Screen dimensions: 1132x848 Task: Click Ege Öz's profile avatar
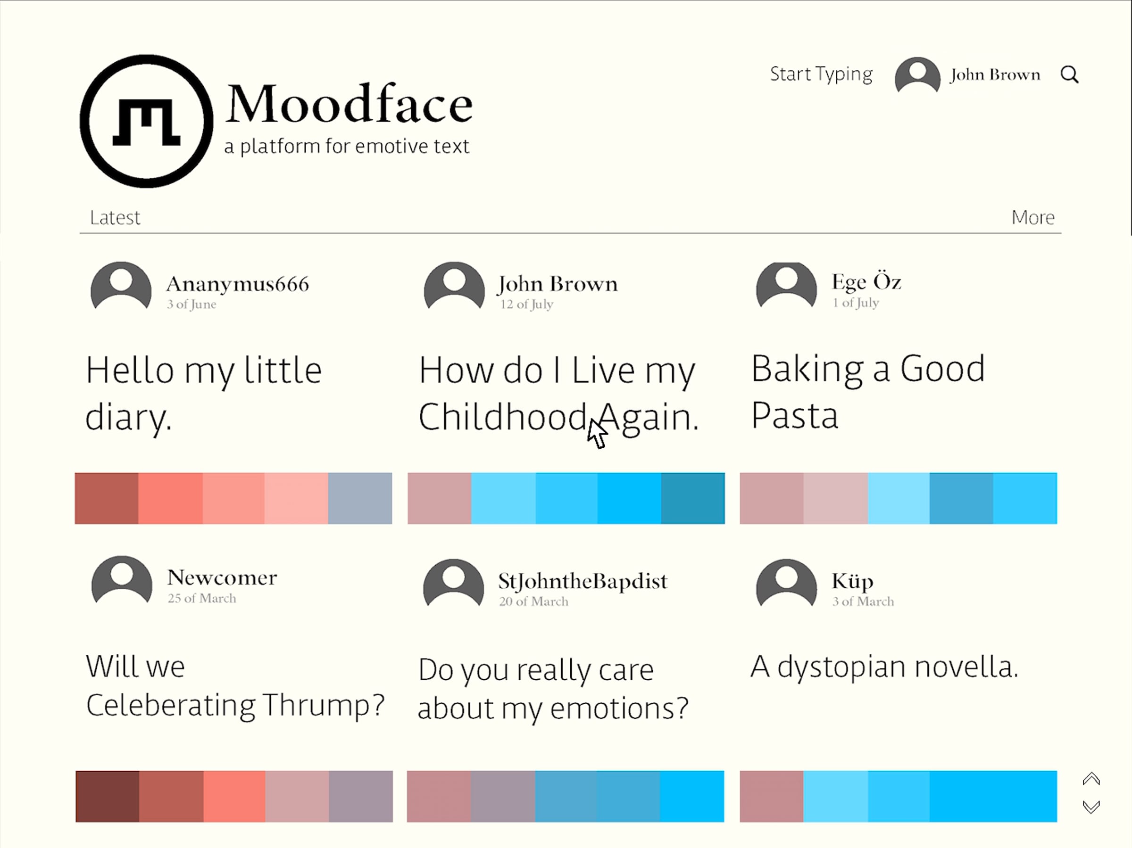[x=787, y=285]
